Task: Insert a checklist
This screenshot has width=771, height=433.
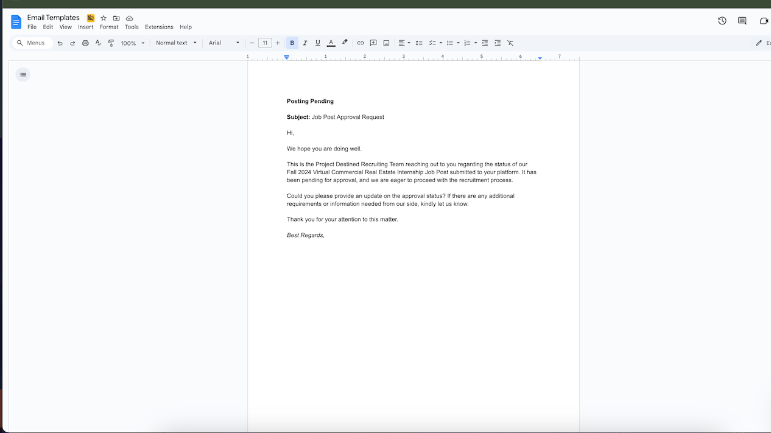Action: (x=432, y=43)
